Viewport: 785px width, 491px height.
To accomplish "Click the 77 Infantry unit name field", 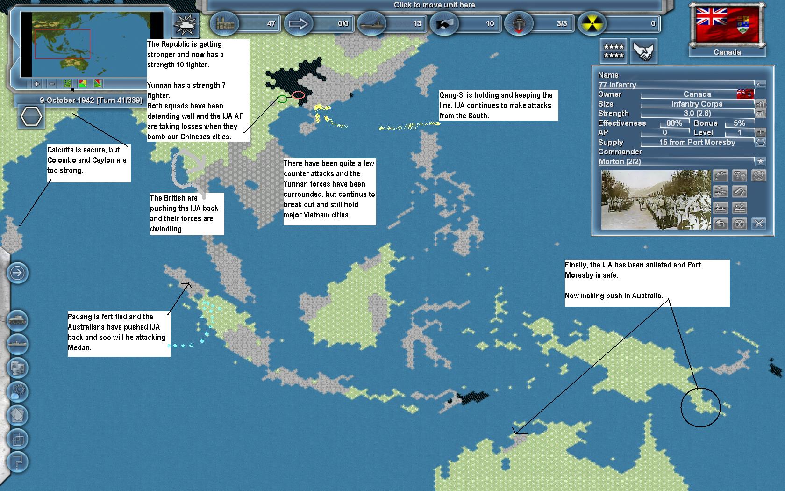I will pos(676,85).
